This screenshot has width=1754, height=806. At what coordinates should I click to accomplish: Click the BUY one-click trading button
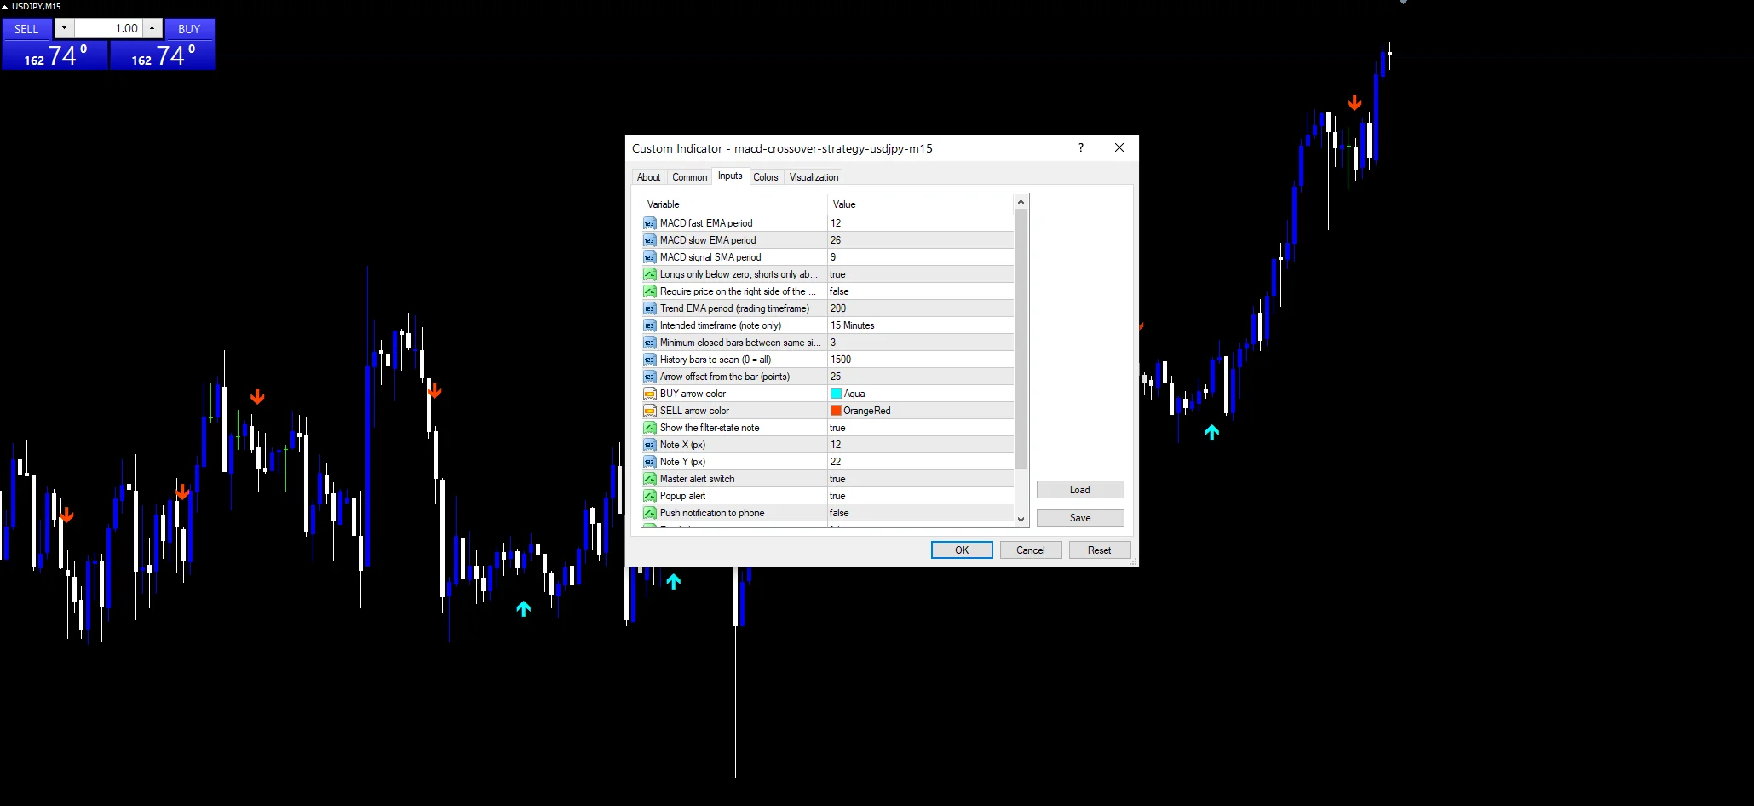click(189, 29)
